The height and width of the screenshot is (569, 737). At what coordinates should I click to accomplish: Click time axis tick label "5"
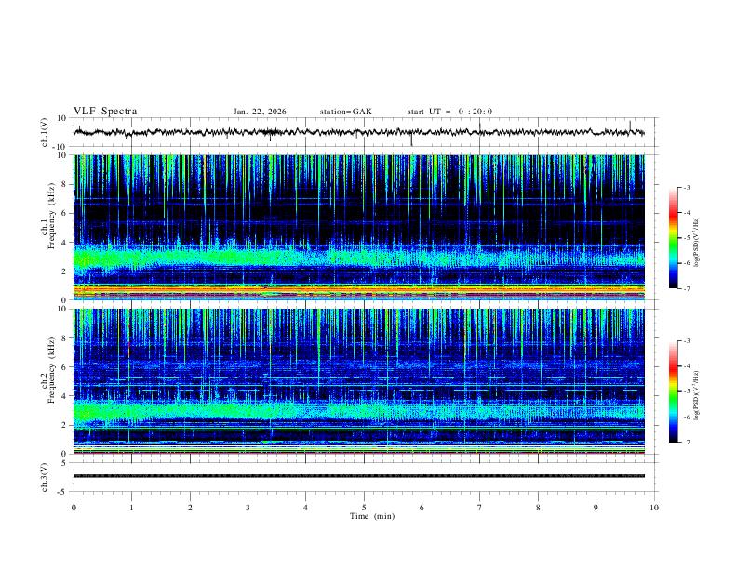pos(364,508)
